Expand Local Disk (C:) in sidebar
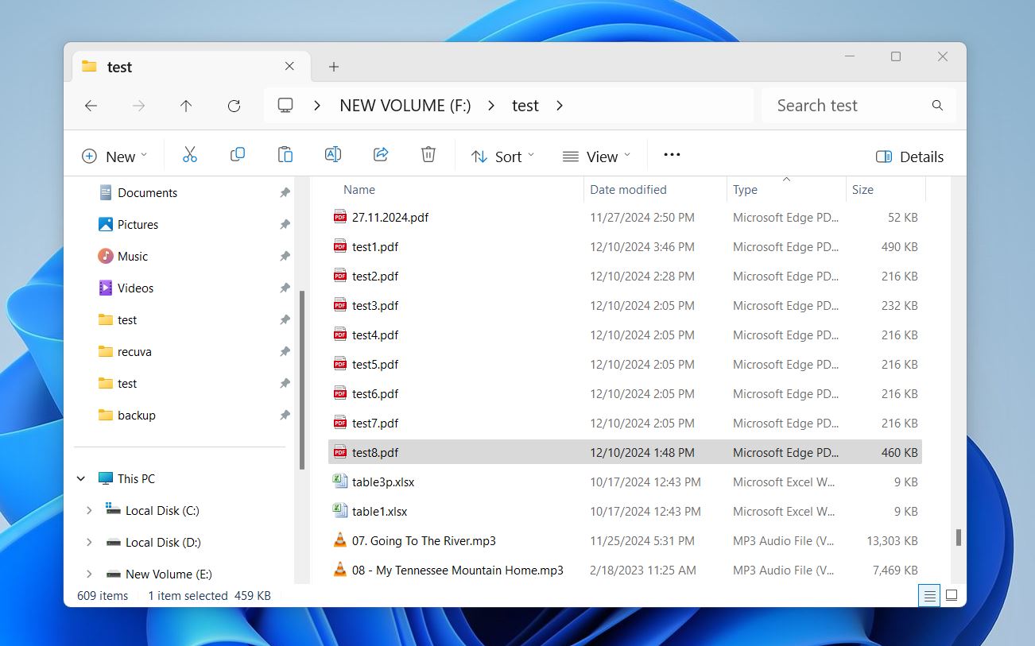 click(89, 510)
